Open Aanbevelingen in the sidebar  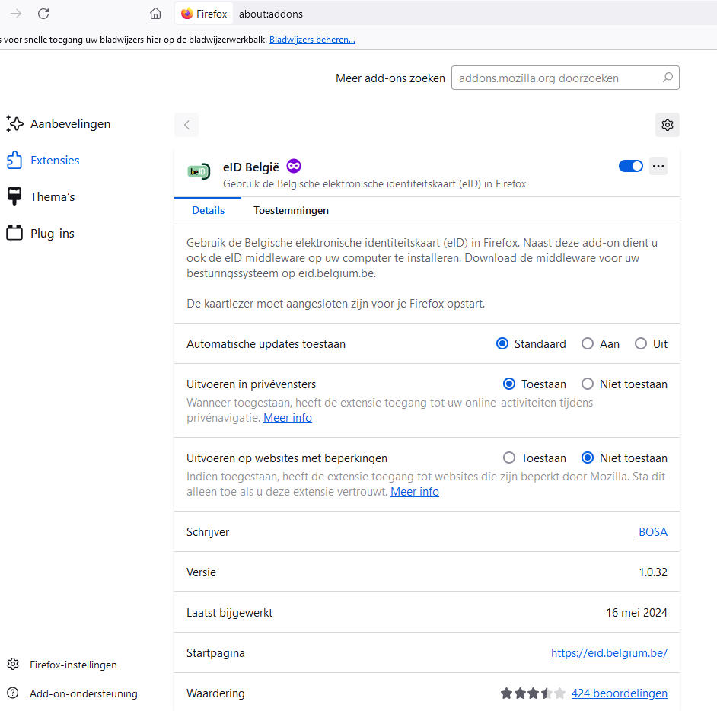(x=70, y=123)
